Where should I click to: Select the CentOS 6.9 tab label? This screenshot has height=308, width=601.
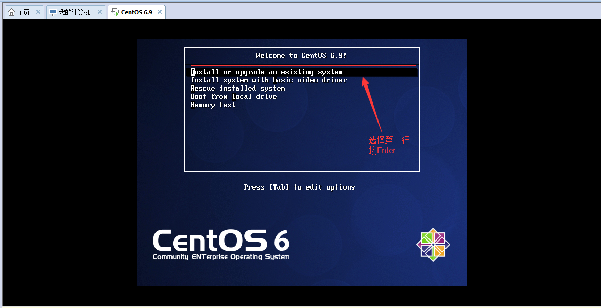click(x=136, y=12)
